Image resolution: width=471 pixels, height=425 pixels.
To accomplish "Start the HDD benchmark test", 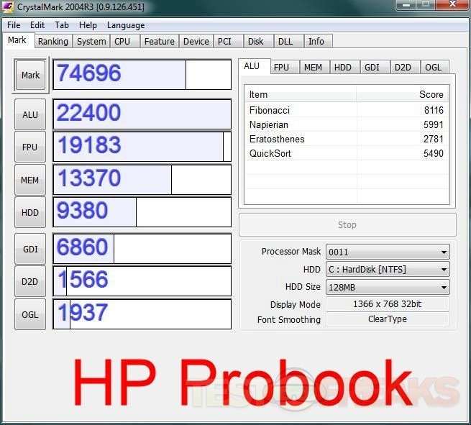I will (x=30, y=212).
